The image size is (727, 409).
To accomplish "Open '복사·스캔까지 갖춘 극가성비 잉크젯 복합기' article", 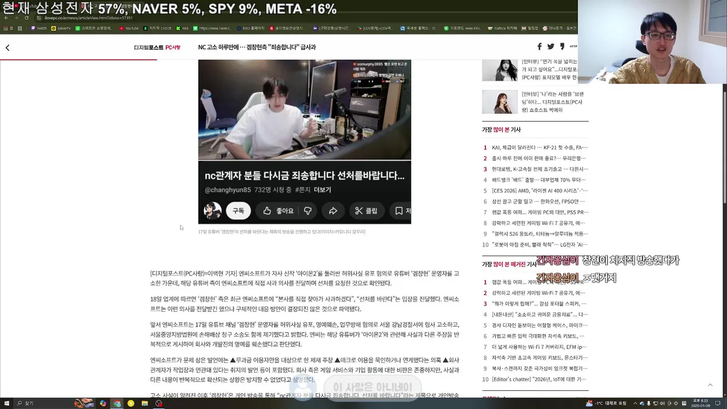I will tap(540, 369).
